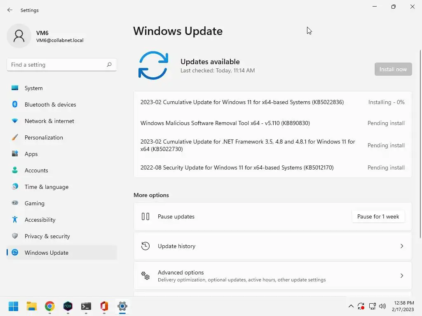Open the Update history row
Viewport: 422px width, 316px height.
click(273, 246)
